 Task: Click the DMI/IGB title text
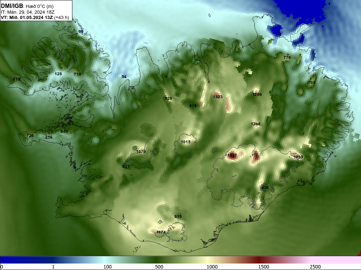(12, 6)
